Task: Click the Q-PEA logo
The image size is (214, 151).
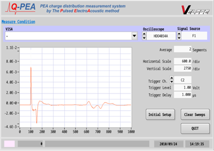Action: click(x=20, y=8)
